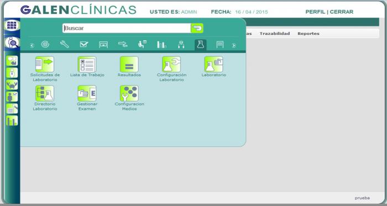Open the Laboratorio module with flask icon
This screenshot has height=206, width=387.
(x=214, y=67)
